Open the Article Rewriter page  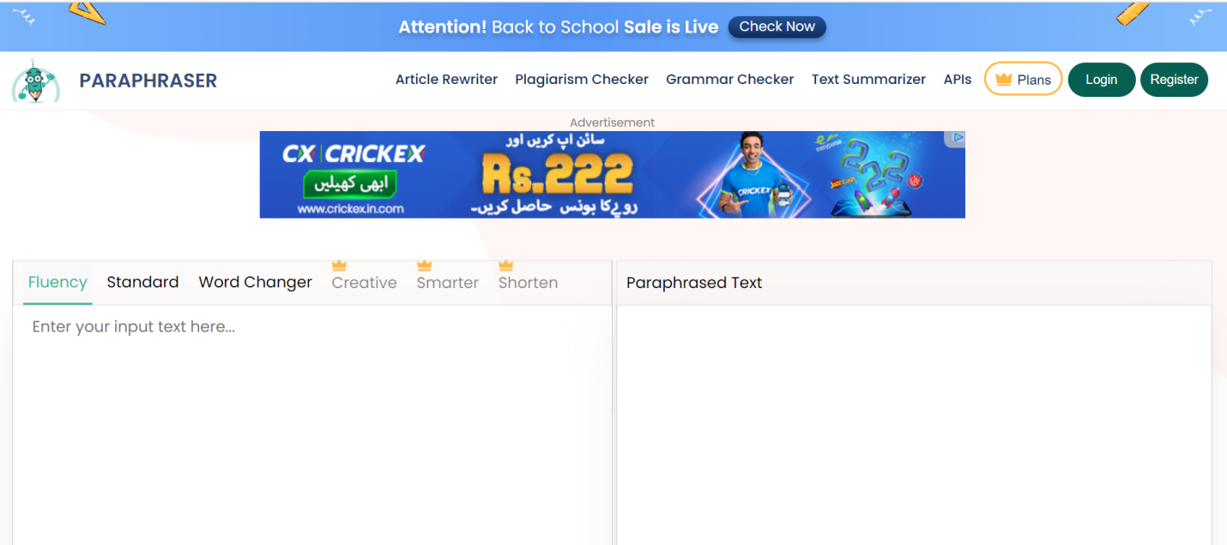click(x=446, y=80)
